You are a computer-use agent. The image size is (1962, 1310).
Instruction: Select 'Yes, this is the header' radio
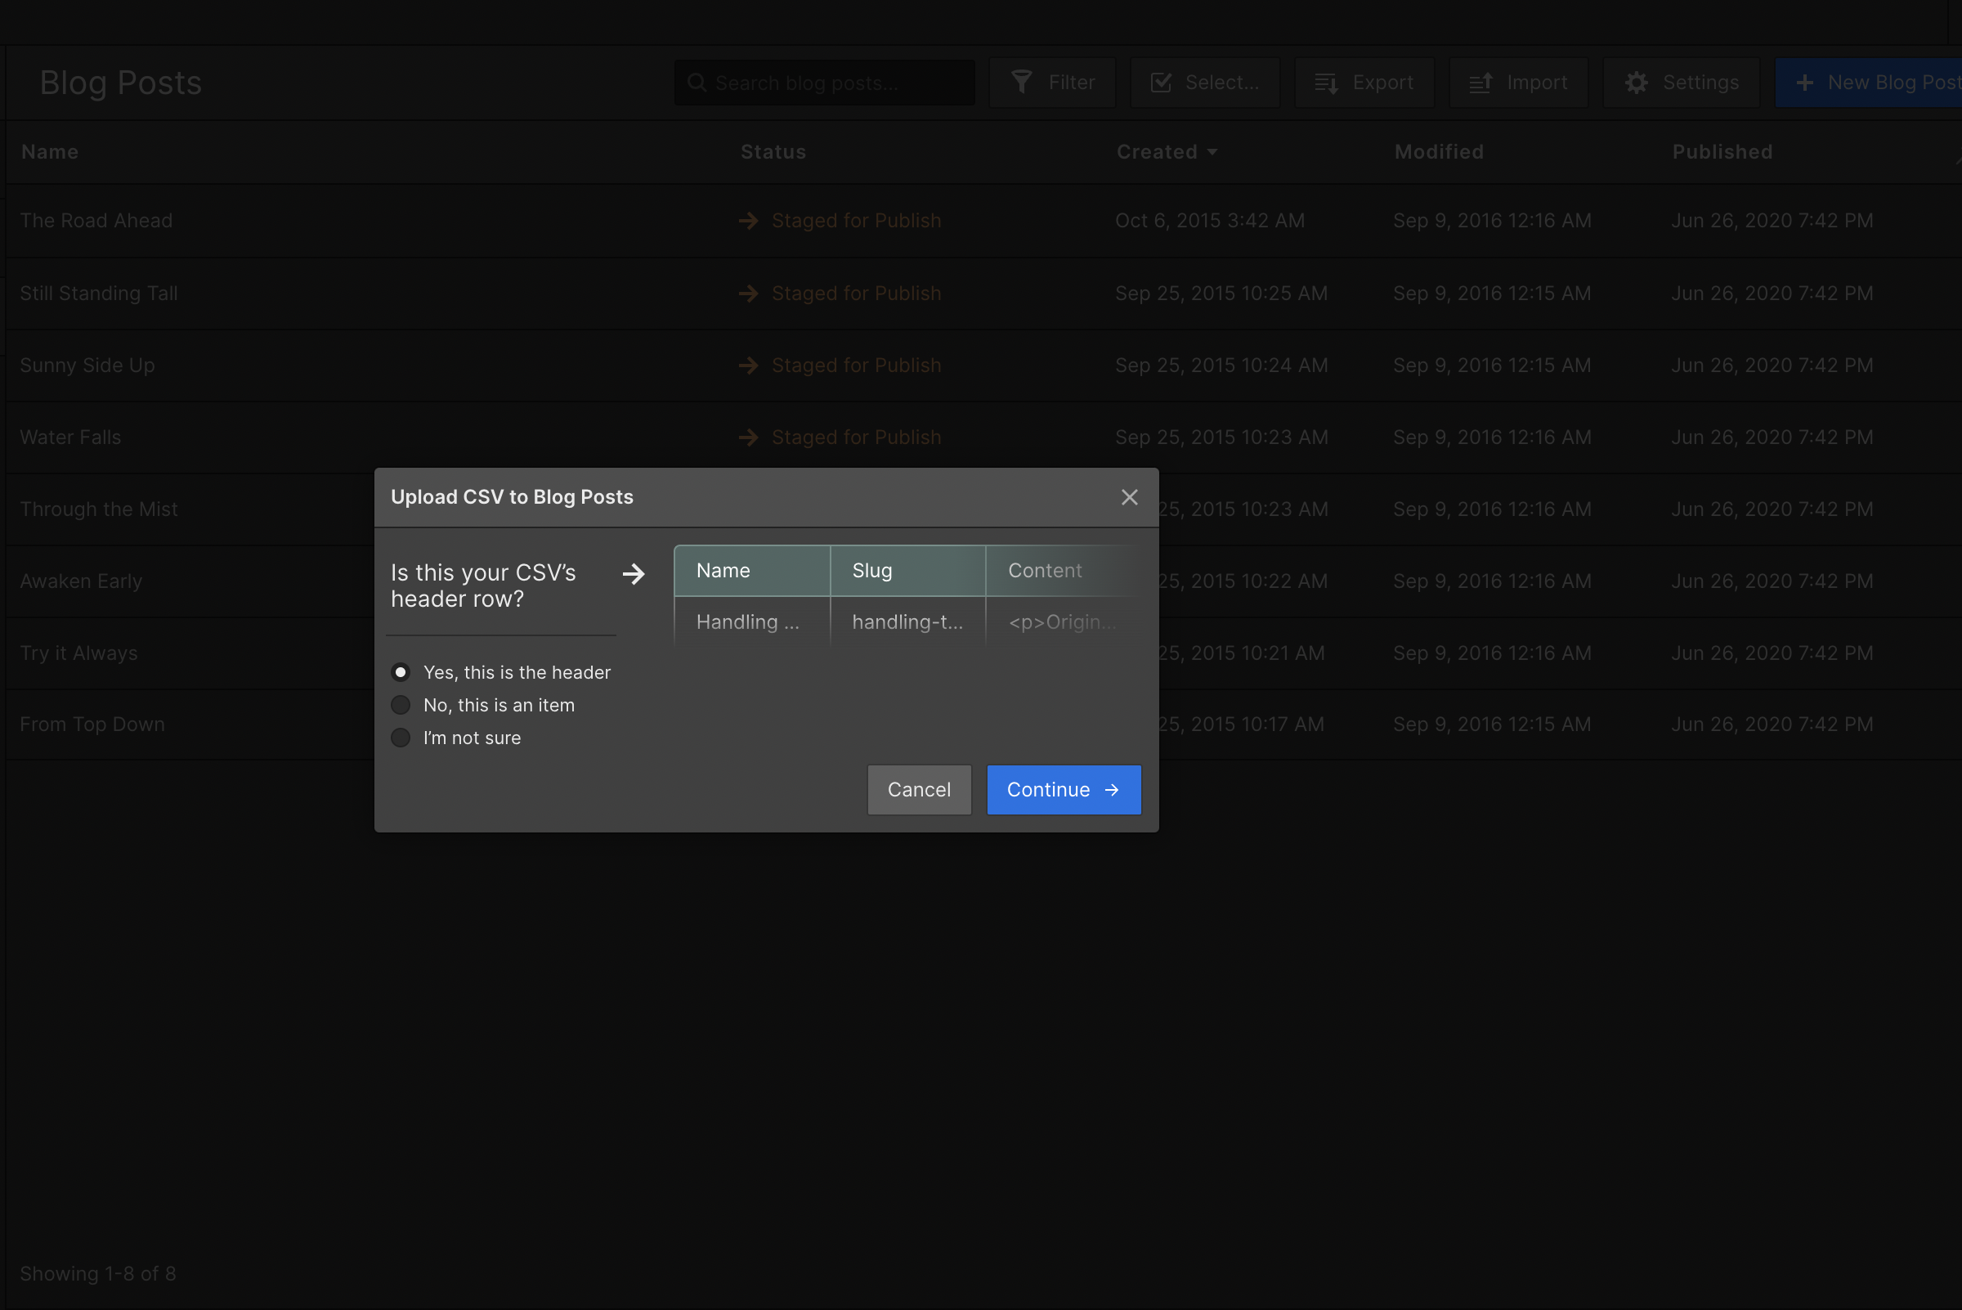401,672
